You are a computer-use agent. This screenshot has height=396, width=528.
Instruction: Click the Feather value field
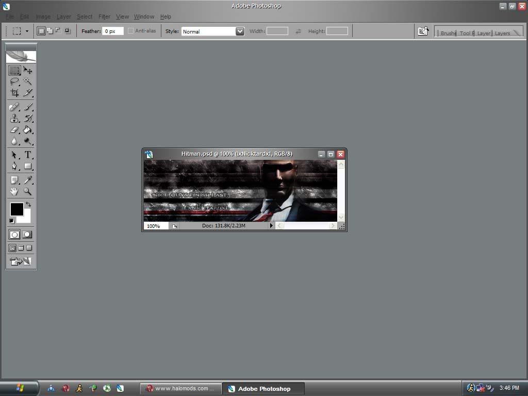click(113, 31)
